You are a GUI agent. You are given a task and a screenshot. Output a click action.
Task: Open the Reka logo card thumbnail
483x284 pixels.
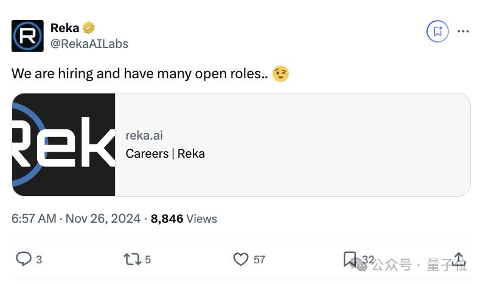coord(63,144)
